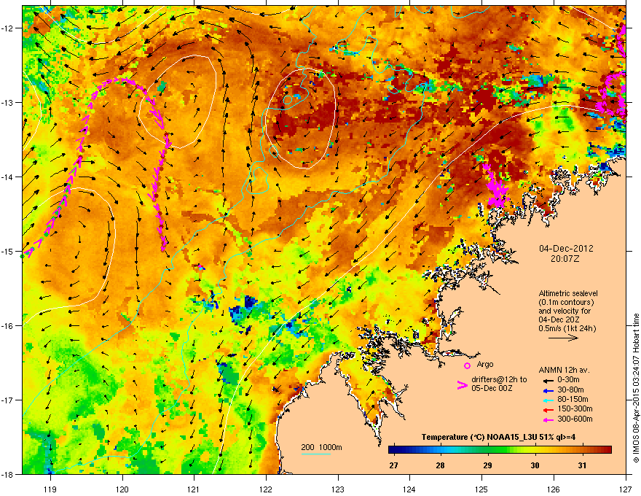The image size is (641, 496).
Task: Click the '150-300m' depth label
Action: click(x=575, y=408)
